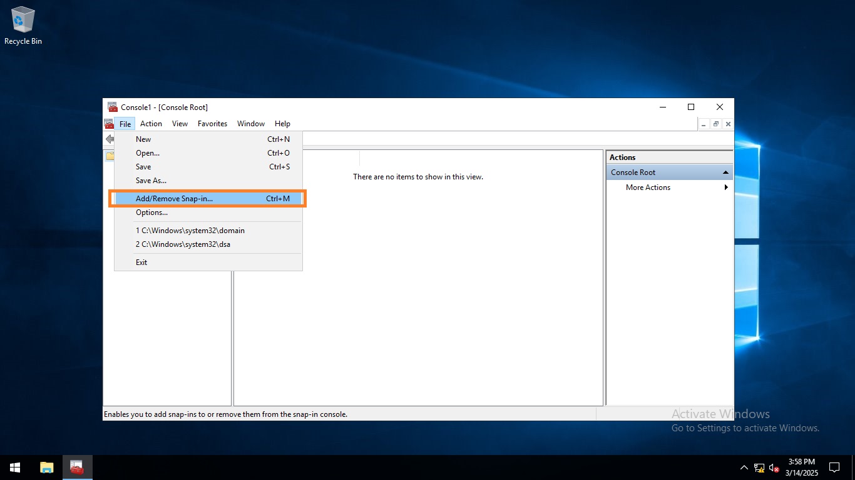The height and width of the screenshot is (480, 855).
Task: Open recent file C:\Windows\system32\domain
Action: tap(208, 231)
